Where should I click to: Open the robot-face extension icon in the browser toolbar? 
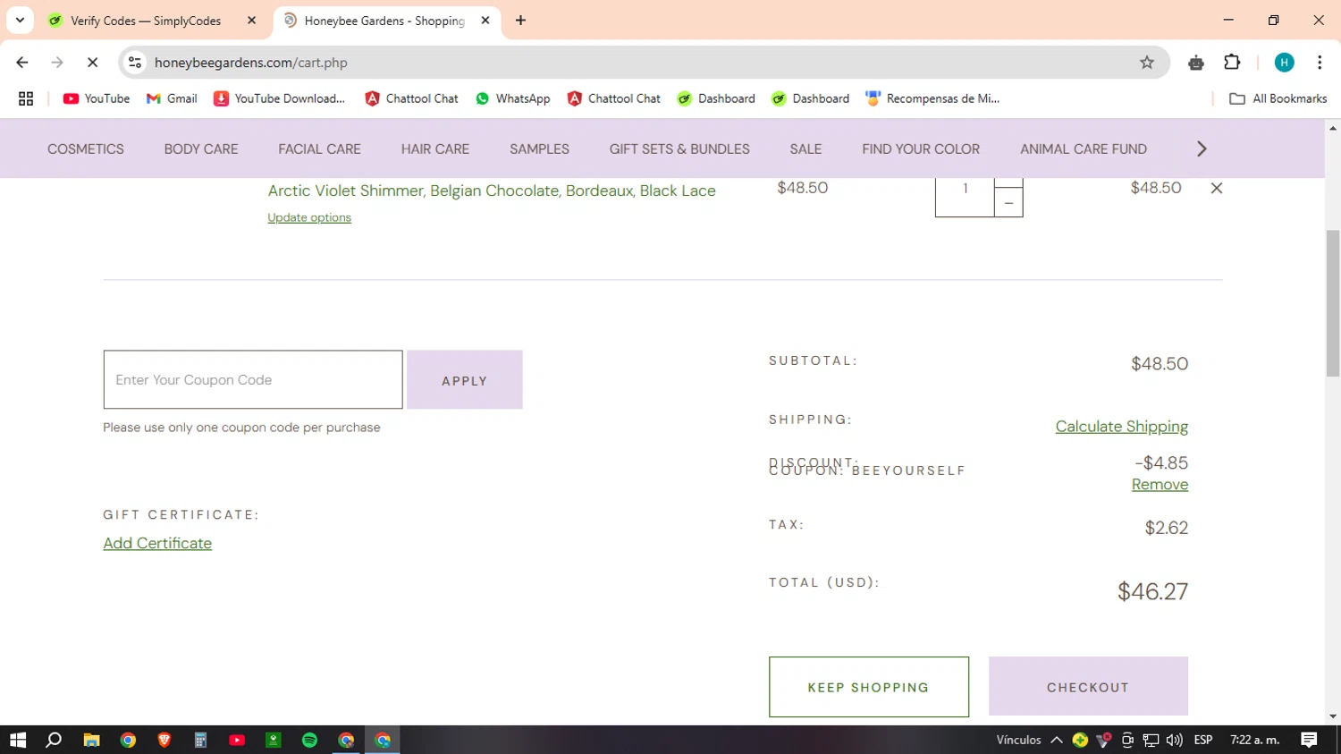tap(1196, 63)
